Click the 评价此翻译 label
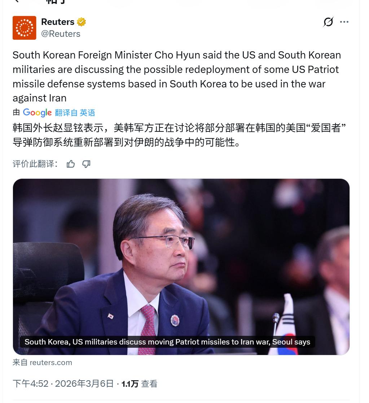The width and height of the screenshot is (369, 403). (35, 164)
